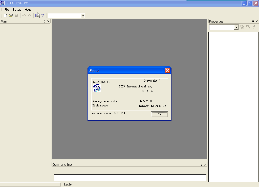Pin the Main panel

coord(45,21)
